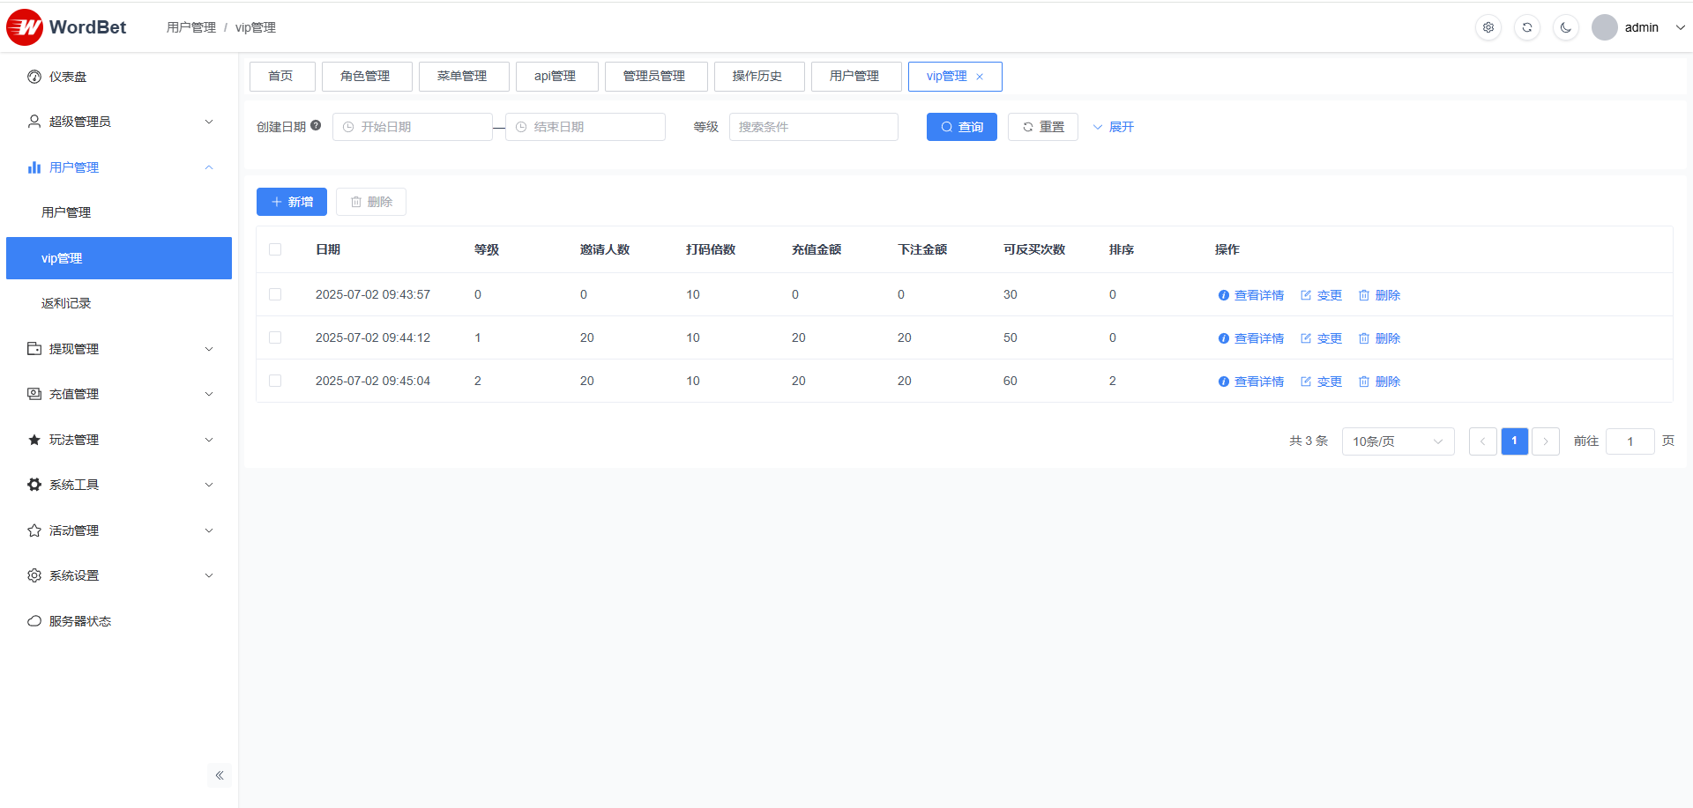
Task: Select the header checkbox for all rows
Action: tap(275, 249)
